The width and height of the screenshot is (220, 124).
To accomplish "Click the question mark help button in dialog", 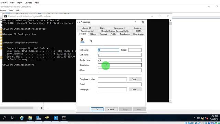I will (135, 22).
